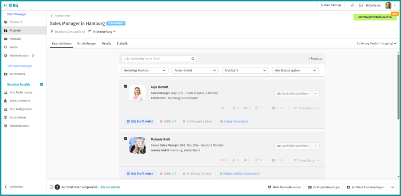Open Talentpools in the sidebar

pos(17,74)
